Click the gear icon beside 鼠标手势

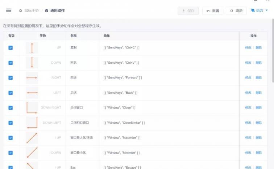pos(21,10)
